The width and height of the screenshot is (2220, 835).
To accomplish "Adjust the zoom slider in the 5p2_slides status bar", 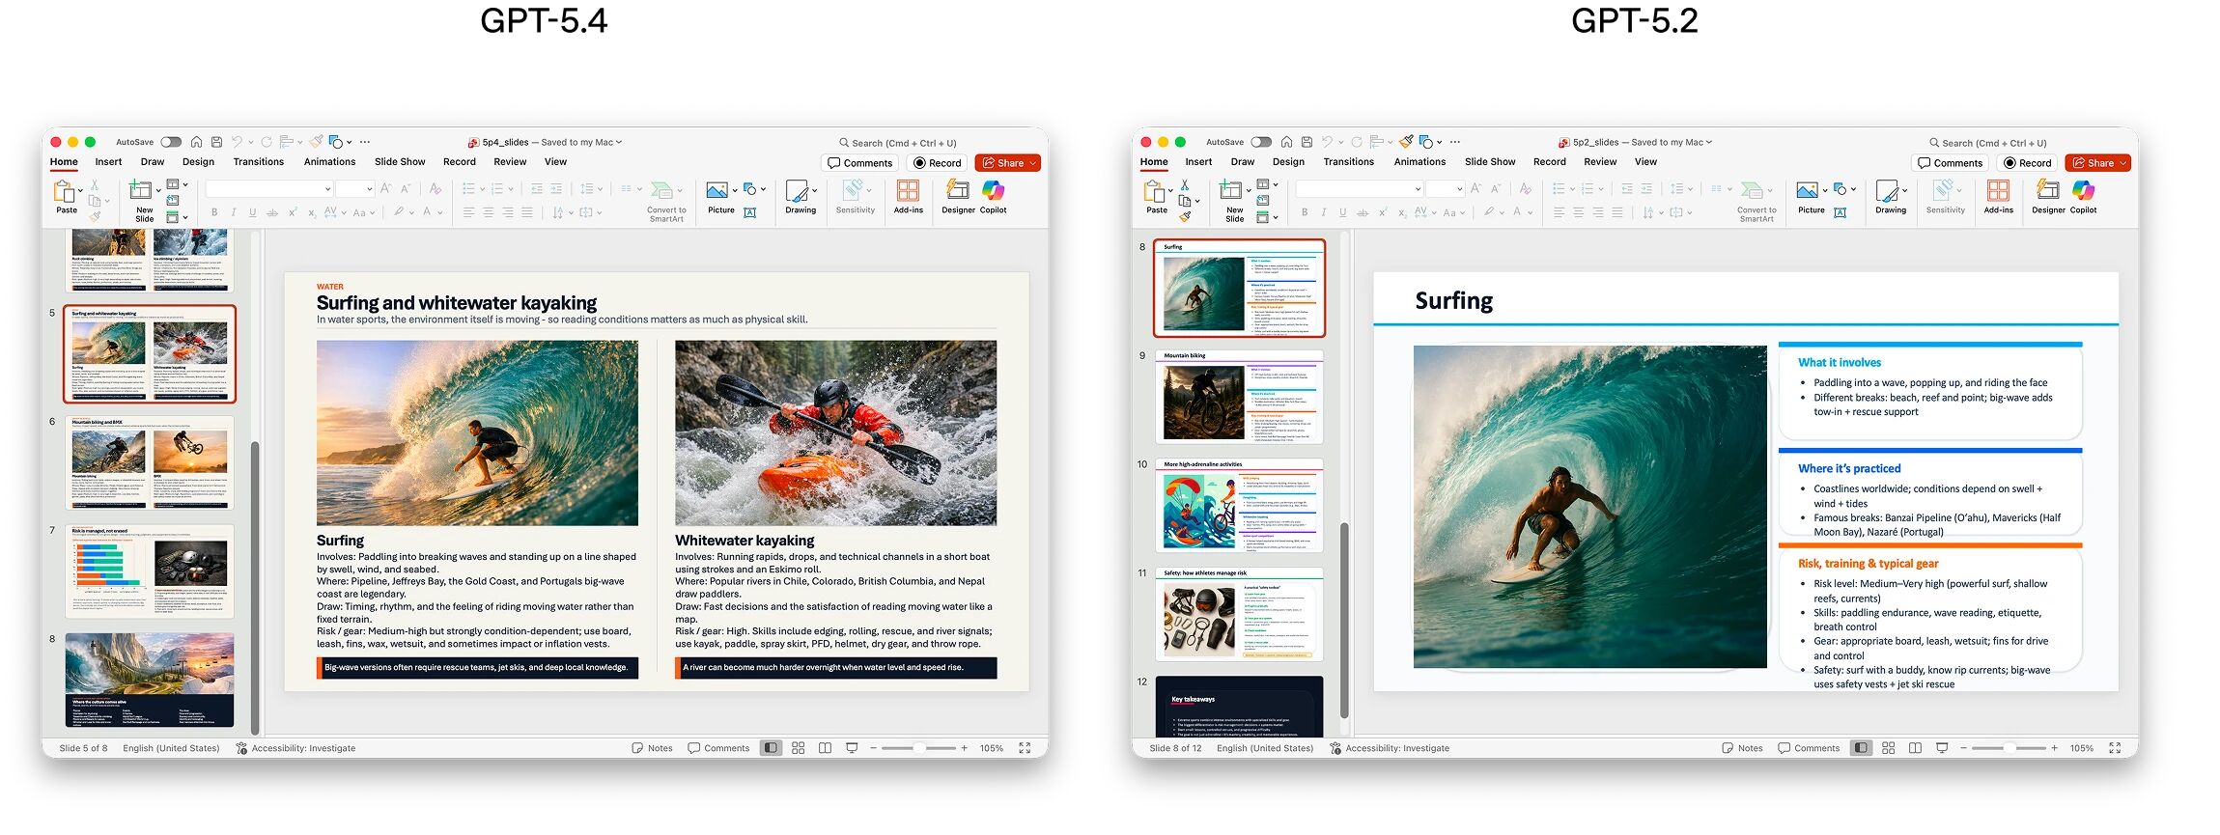I will click(x=2009, y=748).
